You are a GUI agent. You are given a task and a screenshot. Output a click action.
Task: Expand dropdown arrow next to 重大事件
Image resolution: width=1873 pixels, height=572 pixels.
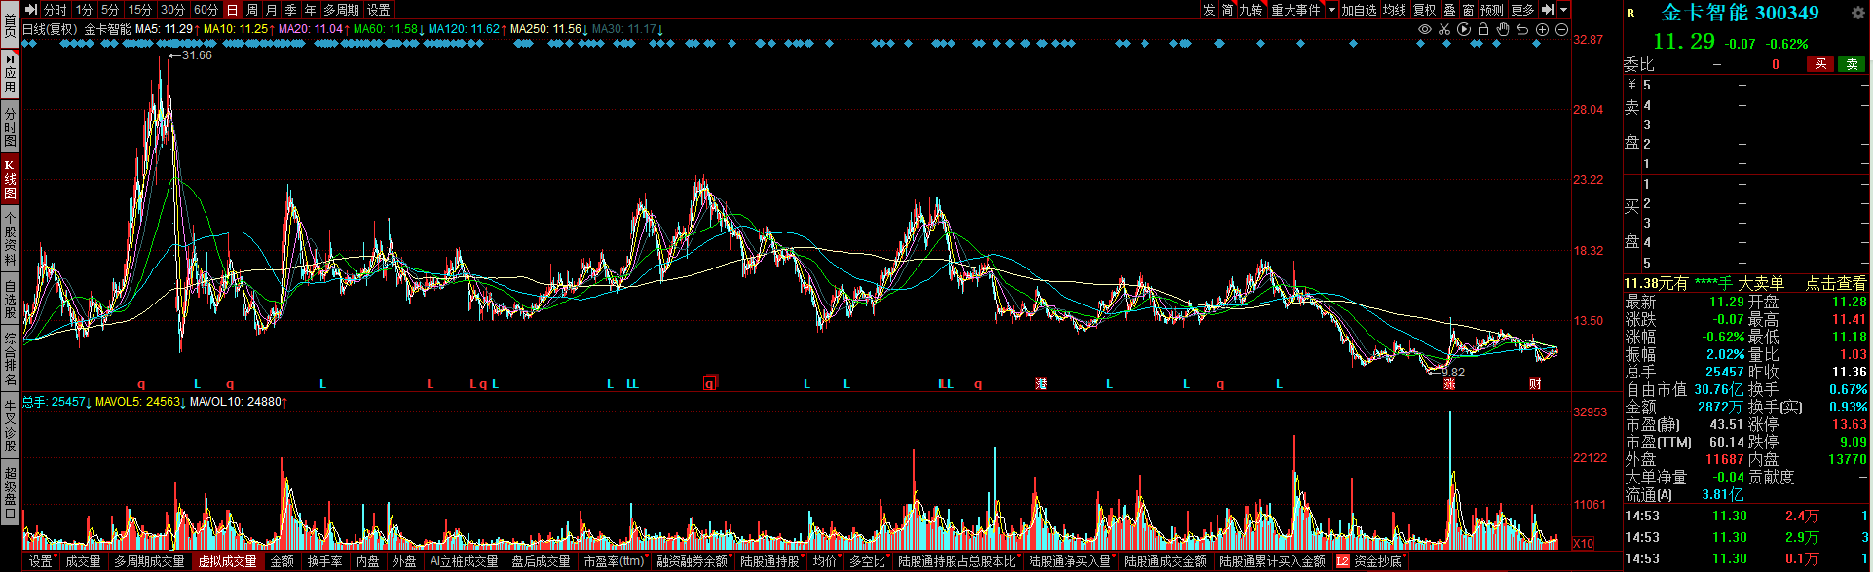1331,10
